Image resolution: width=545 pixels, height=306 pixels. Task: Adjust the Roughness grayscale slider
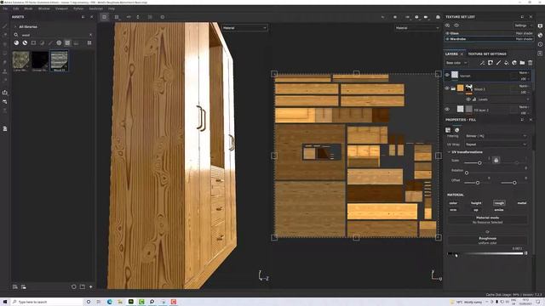(x=486, y=253)
